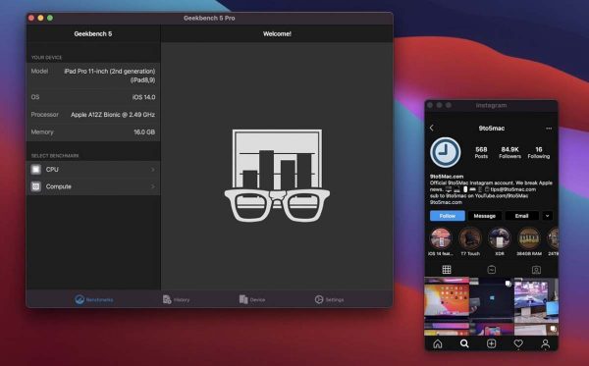Screen dimensions: 589x366
Task: Open the CPU benchmark in Geekbench
Action: (93, 170)
